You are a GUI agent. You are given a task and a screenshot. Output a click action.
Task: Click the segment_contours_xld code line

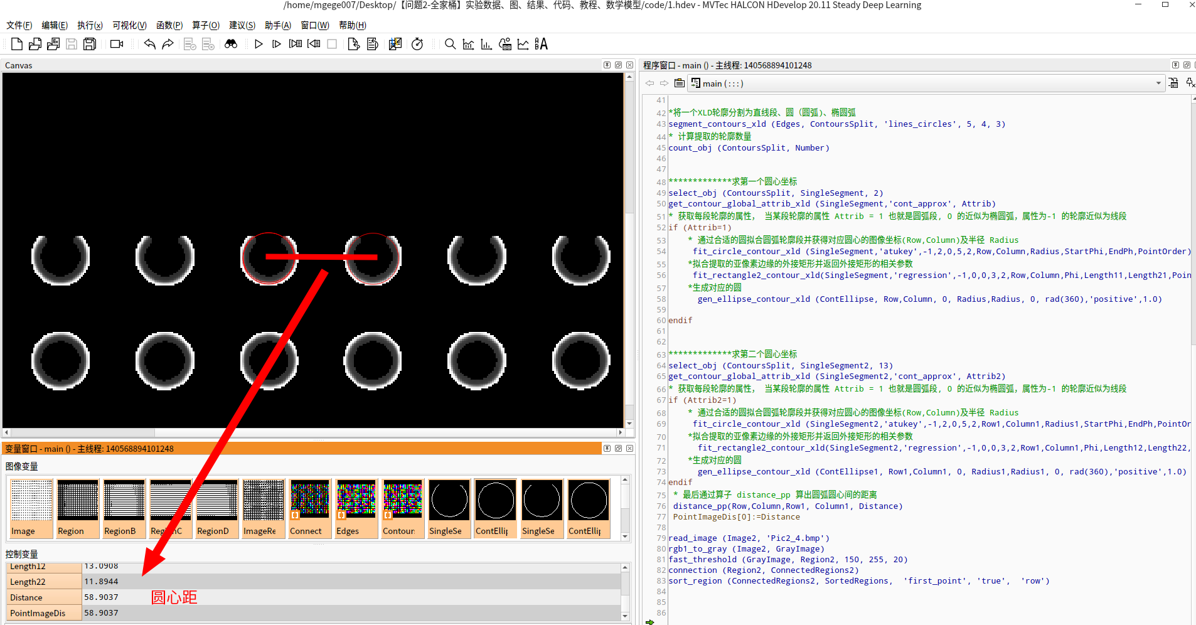point(836,124)
